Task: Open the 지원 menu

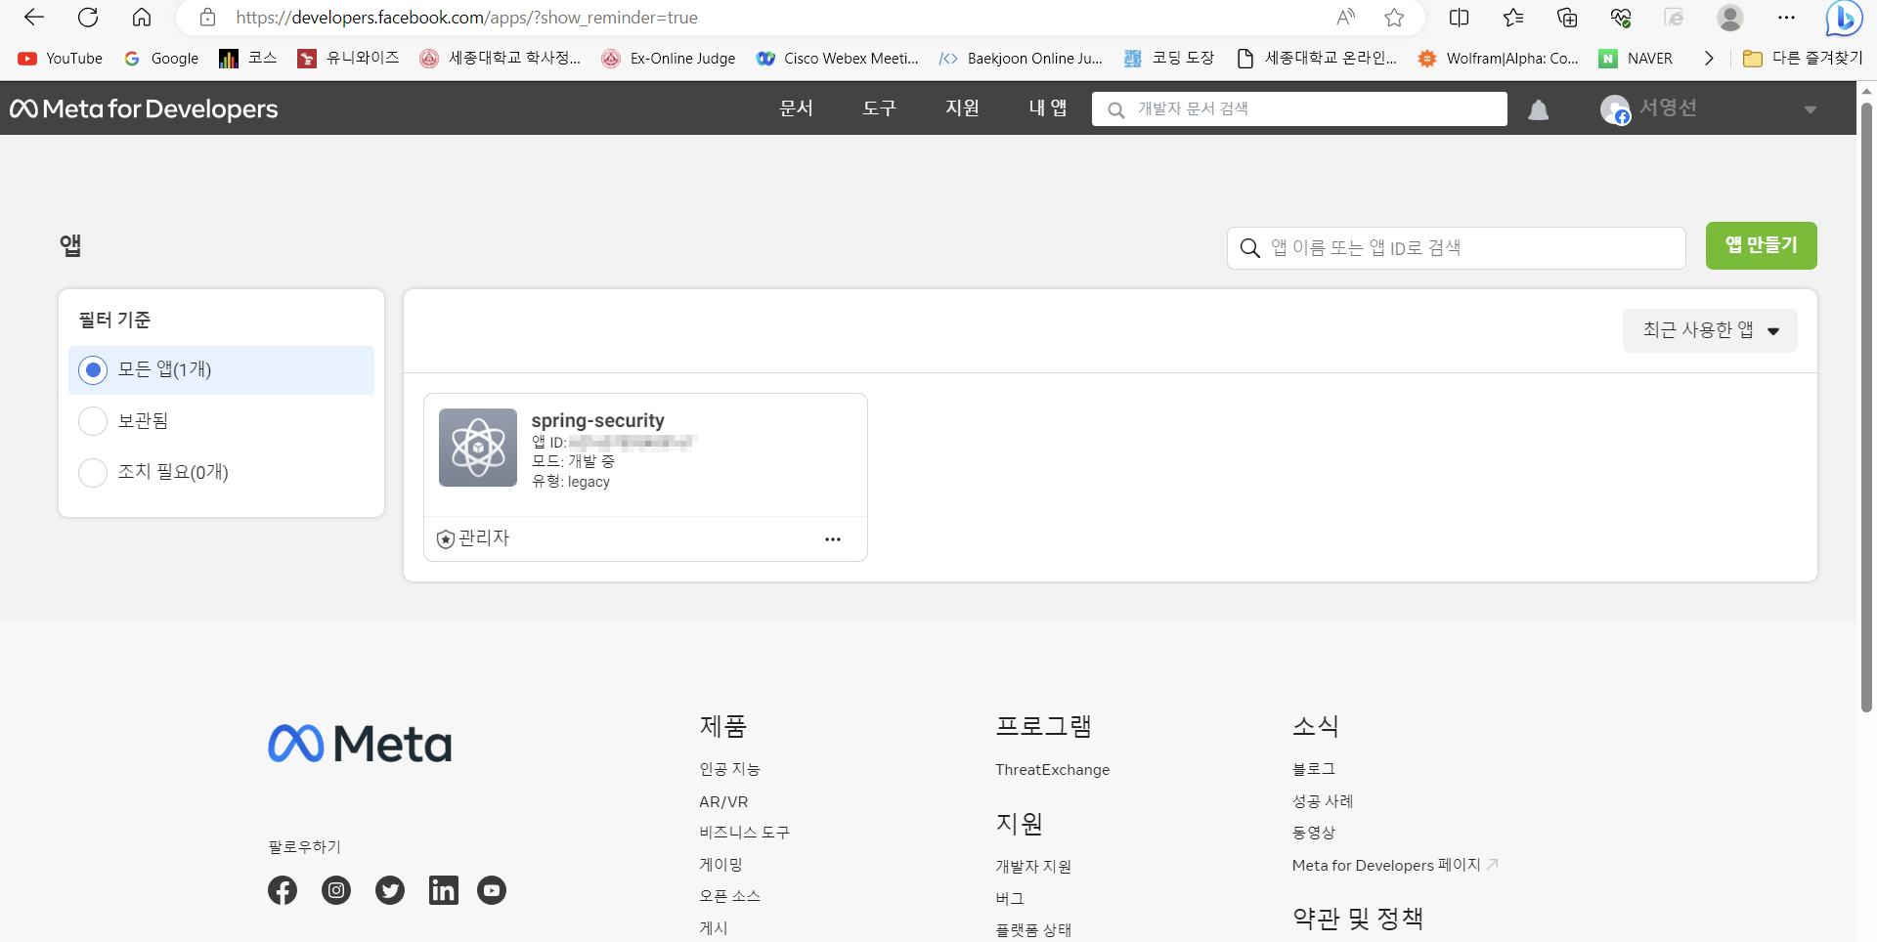Action: [x=963, y=108]
